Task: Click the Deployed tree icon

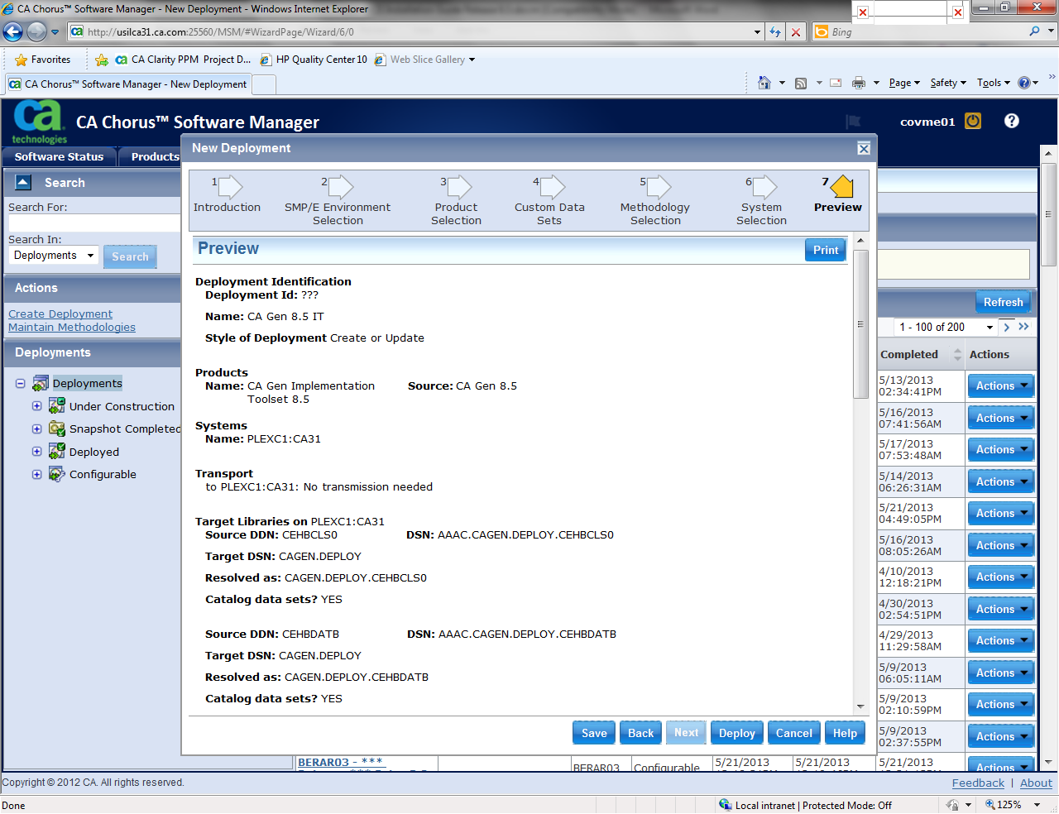Action: pyautogui.click(x=57, y=451)
